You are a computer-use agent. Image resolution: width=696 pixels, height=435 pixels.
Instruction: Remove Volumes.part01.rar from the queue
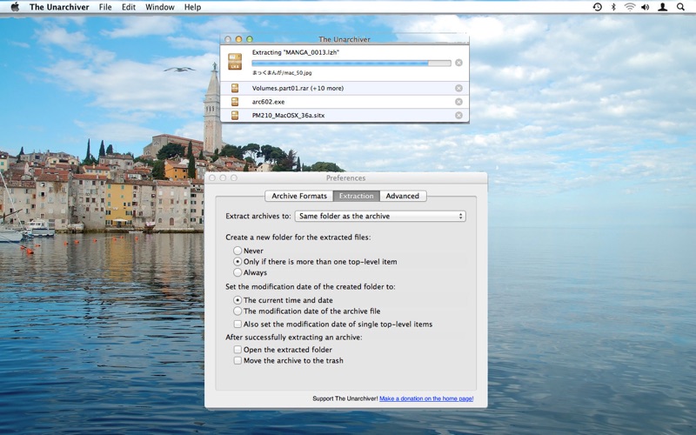tap(458, 88)
